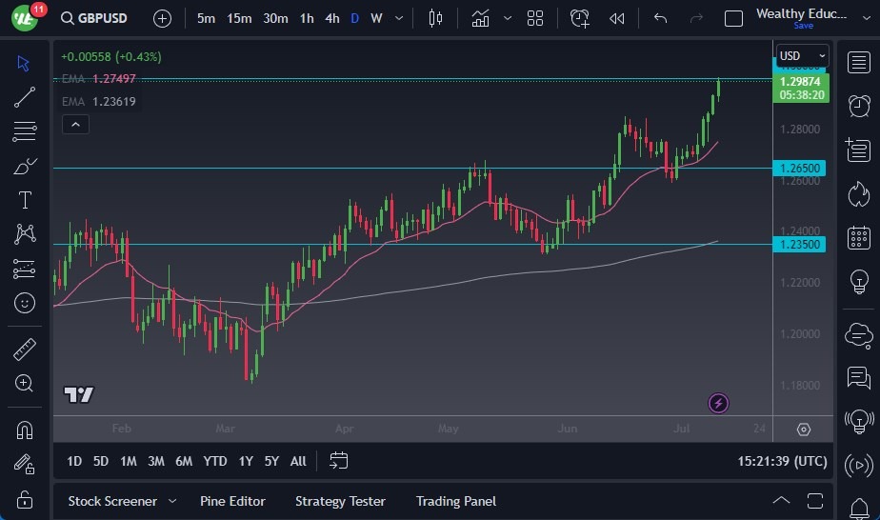Select the trend line drawing tool
880x520 pixels.
coord(25,97)
